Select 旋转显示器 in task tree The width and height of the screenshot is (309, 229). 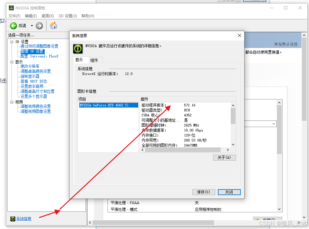pyautogui.click(x=30, y=76)
